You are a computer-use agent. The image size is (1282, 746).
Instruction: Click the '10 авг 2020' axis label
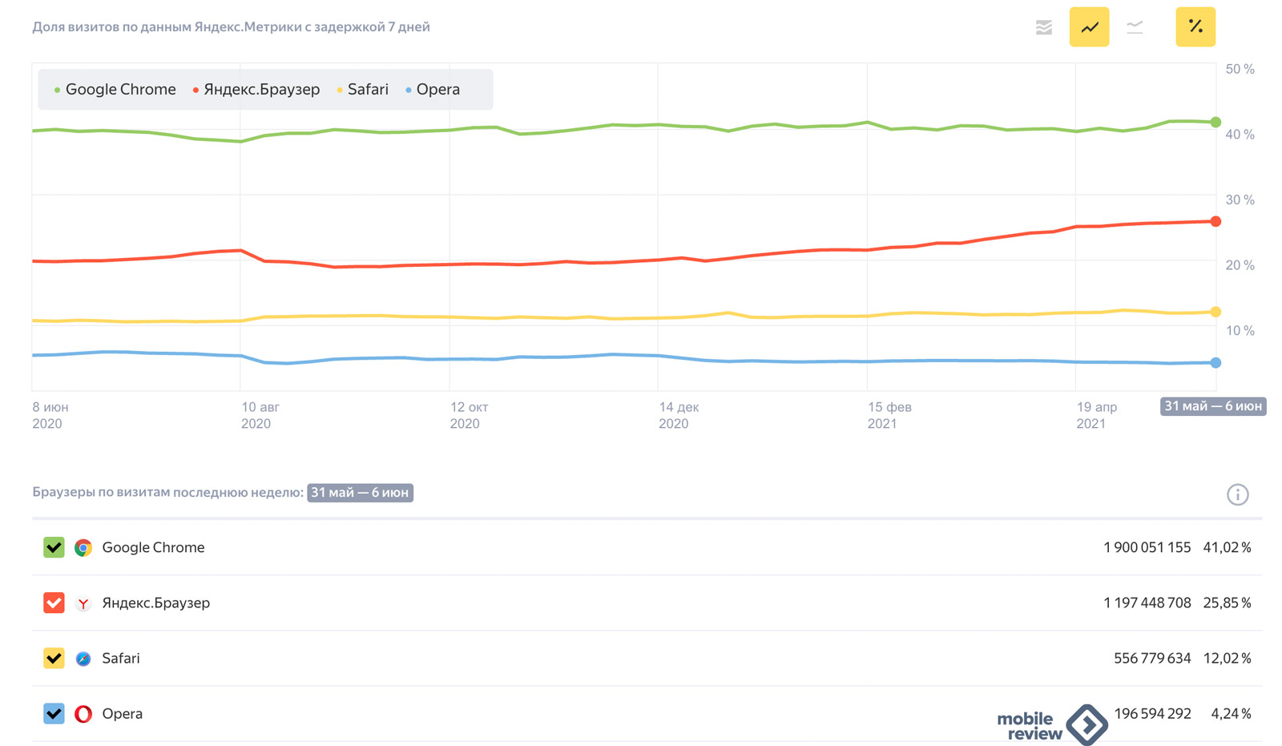tap(260, 415)
